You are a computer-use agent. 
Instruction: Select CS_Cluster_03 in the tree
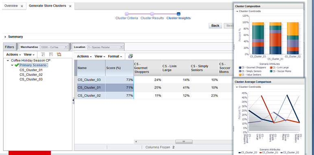tap(31, 79)
